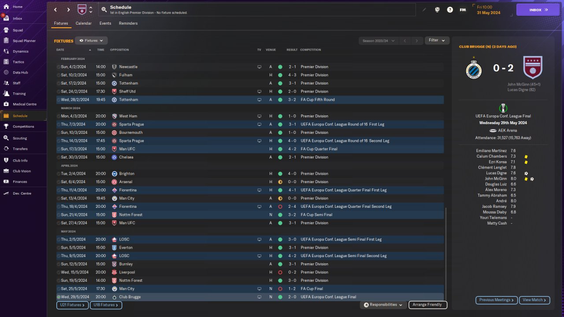This screenshot has height=317, width=564.
Task: Open Finances from the sidebar
Action: (23, 182)
